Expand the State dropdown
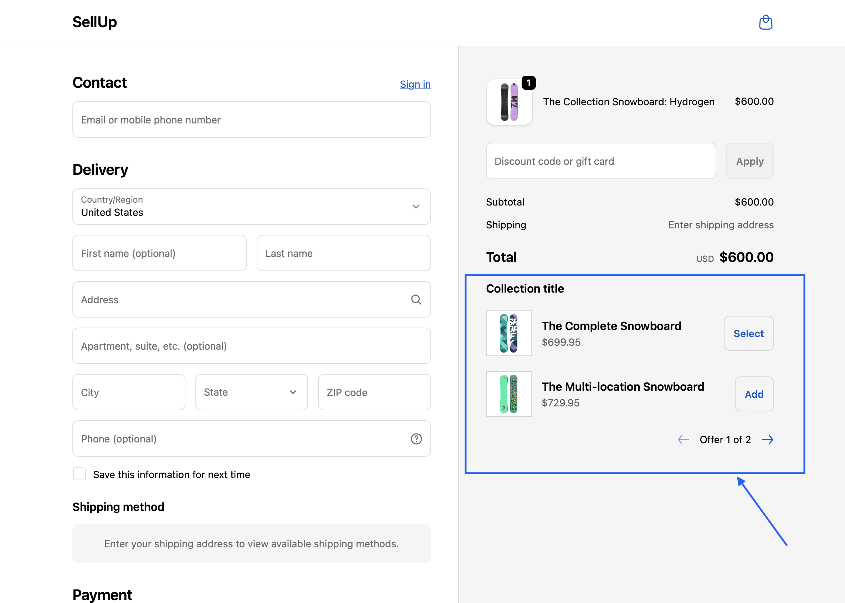This screenshot has width=845, height=603. coord(251,392)
